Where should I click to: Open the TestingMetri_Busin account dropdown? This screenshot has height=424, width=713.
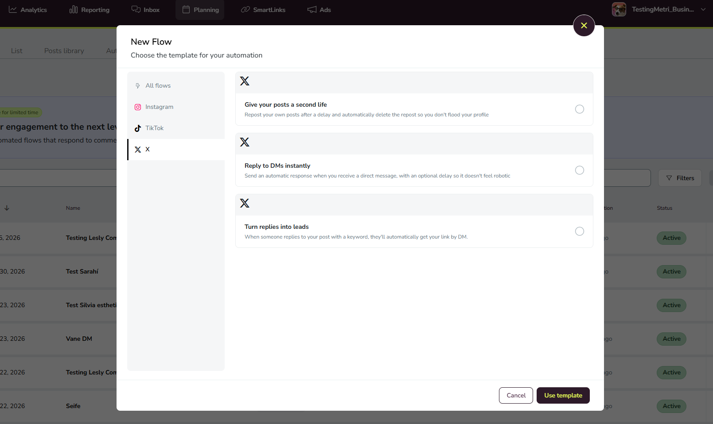pyautogui.click(x=659, y=9)
